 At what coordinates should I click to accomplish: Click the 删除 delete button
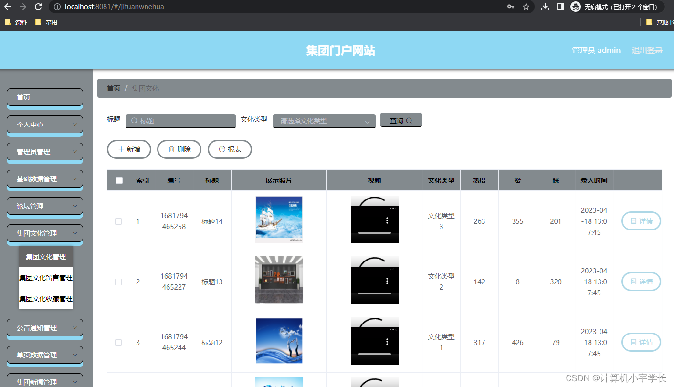[179, 149]
